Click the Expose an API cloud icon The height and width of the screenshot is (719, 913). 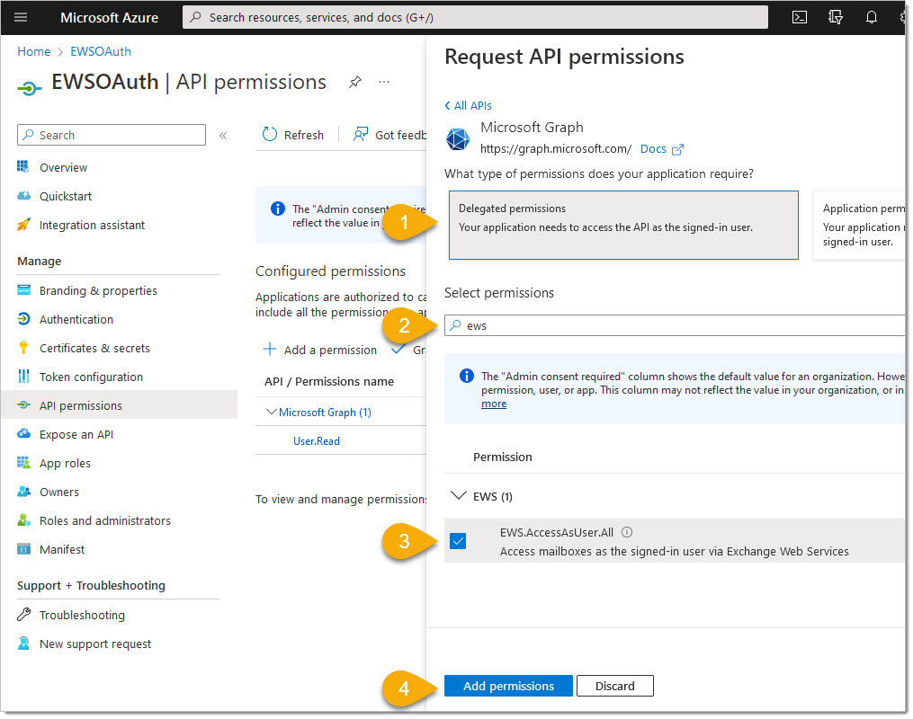click(23, 434)
